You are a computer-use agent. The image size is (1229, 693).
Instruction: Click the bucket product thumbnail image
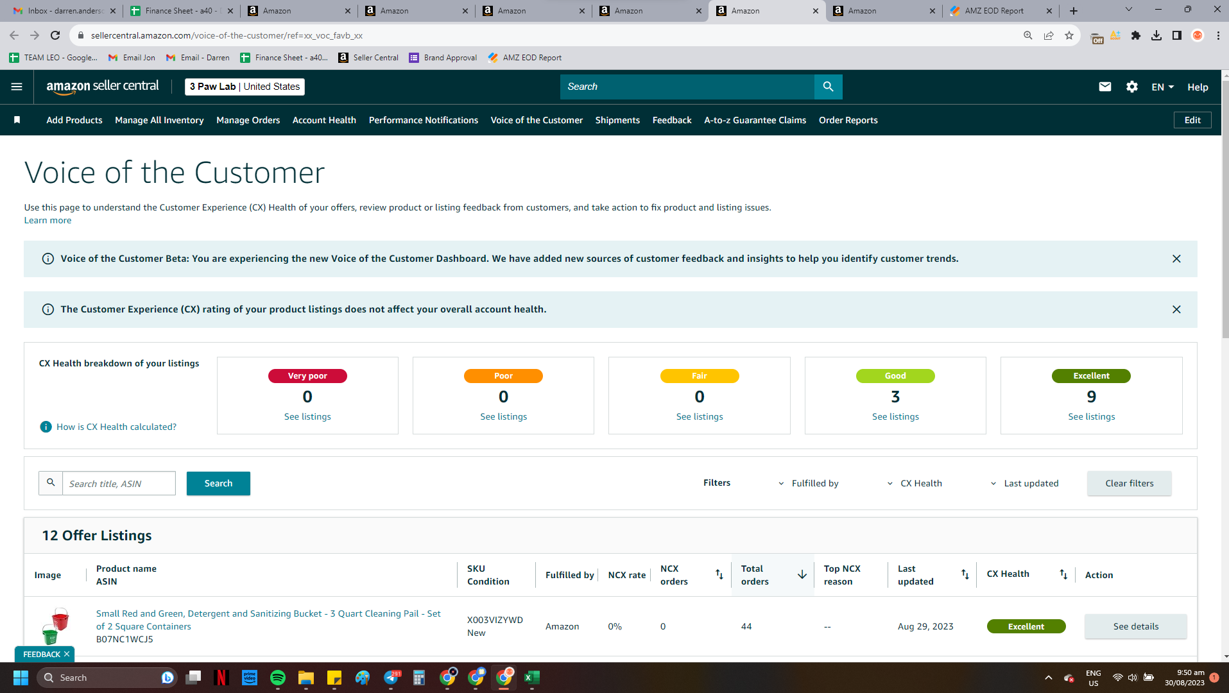[55, 626]
